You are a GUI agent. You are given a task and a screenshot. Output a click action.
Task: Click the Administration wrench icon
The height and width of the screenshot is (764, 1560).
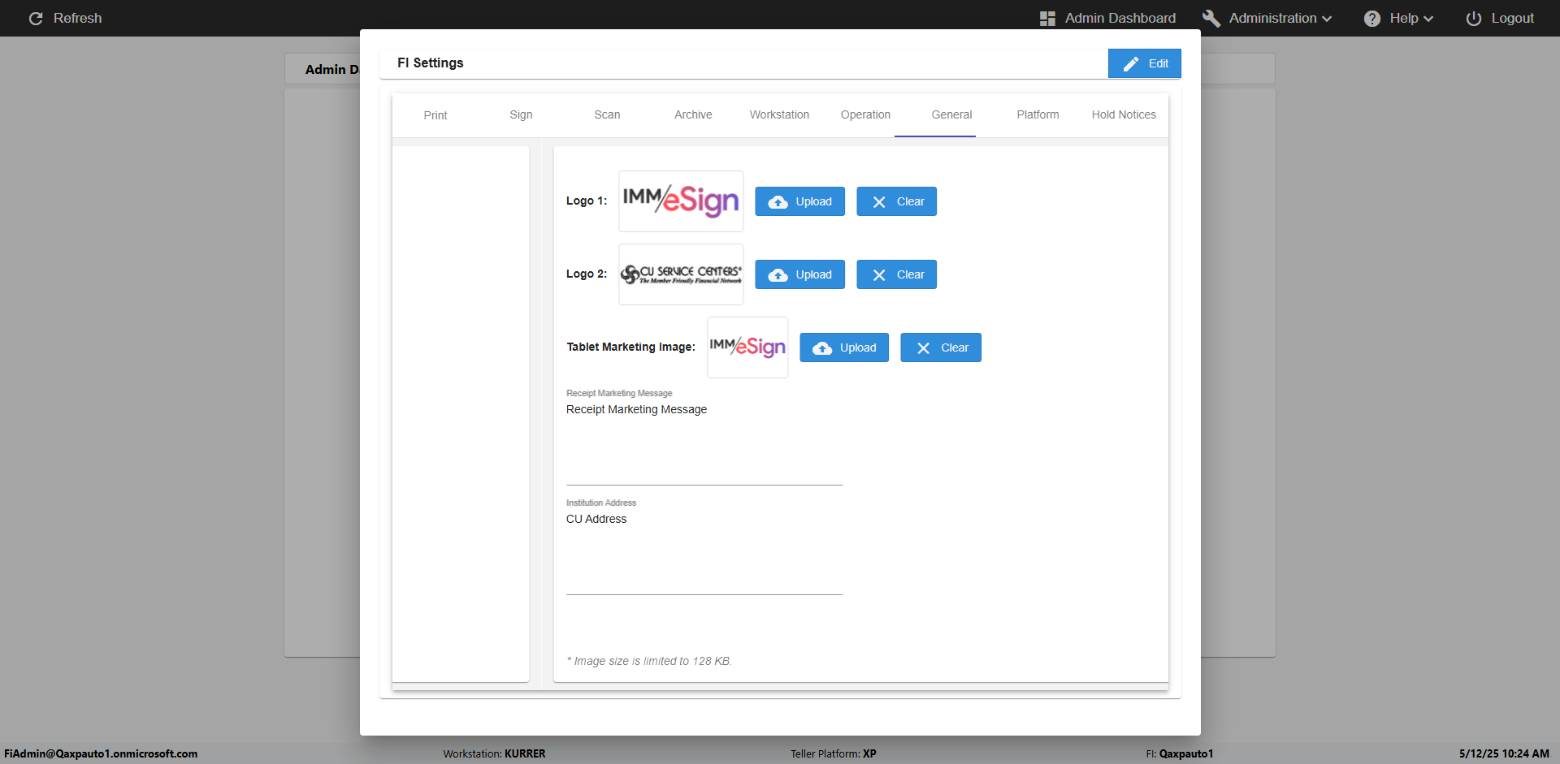click(1211, 19)
